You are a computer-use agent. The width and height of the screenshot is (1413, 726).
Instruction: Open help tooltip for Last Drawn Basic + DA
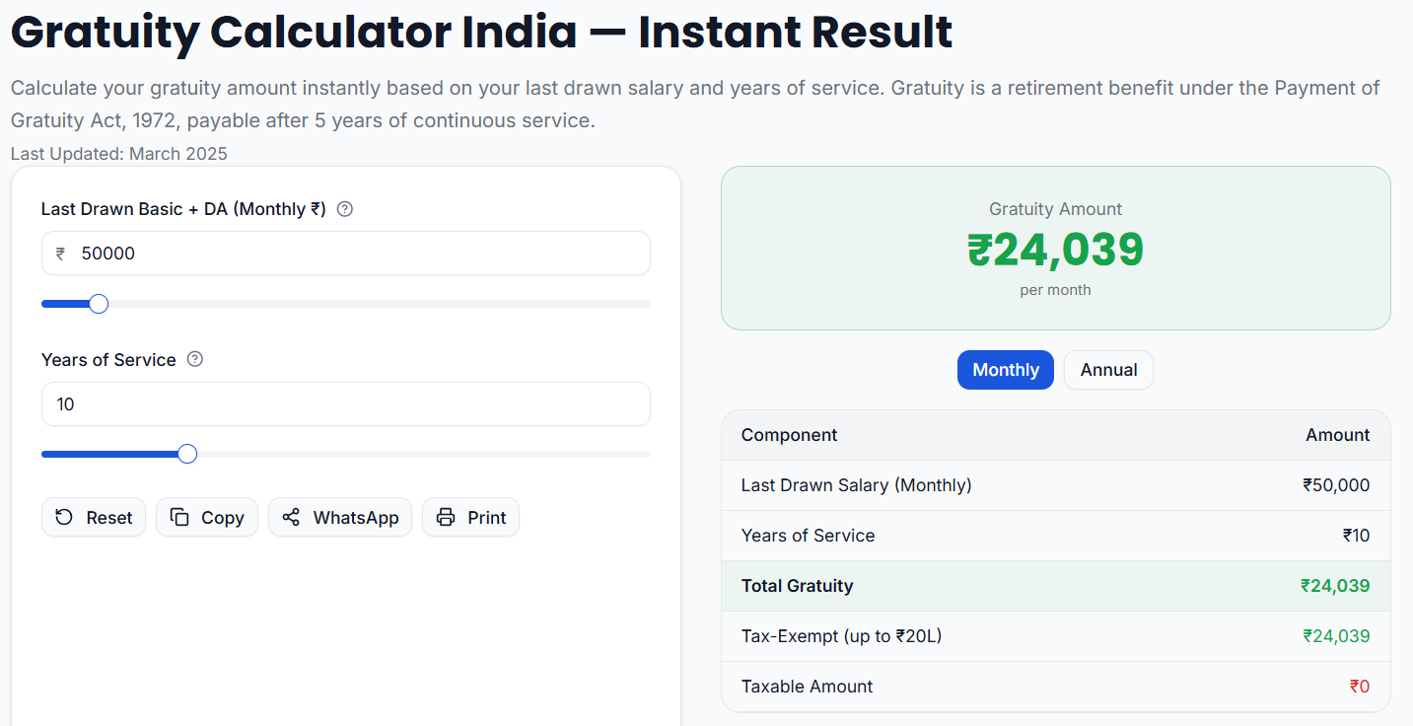click(343, 208)
